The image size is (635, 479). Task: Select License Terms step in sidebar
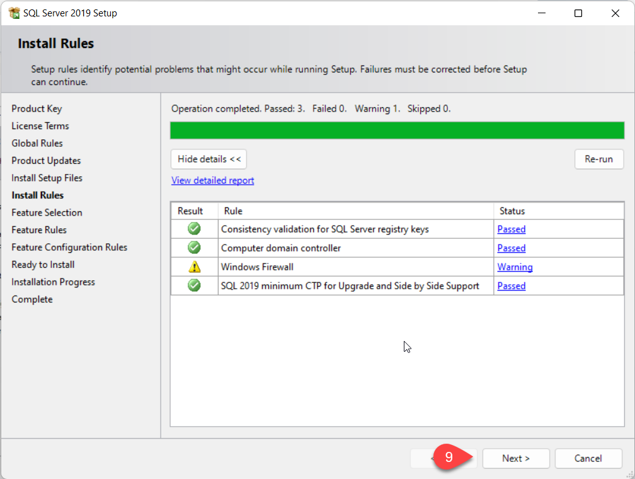click(40, 126)
